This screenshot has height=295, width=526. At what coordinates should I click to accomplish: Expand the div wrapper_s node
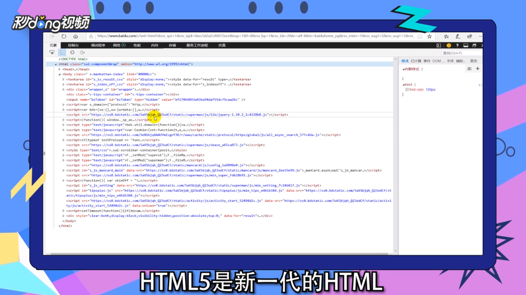[x=64, y=90]
